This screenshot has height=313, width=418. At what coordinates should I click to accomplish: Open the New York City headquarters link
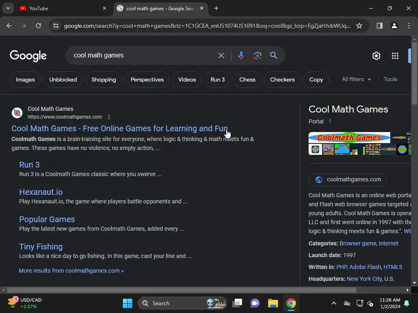point(364,279)
